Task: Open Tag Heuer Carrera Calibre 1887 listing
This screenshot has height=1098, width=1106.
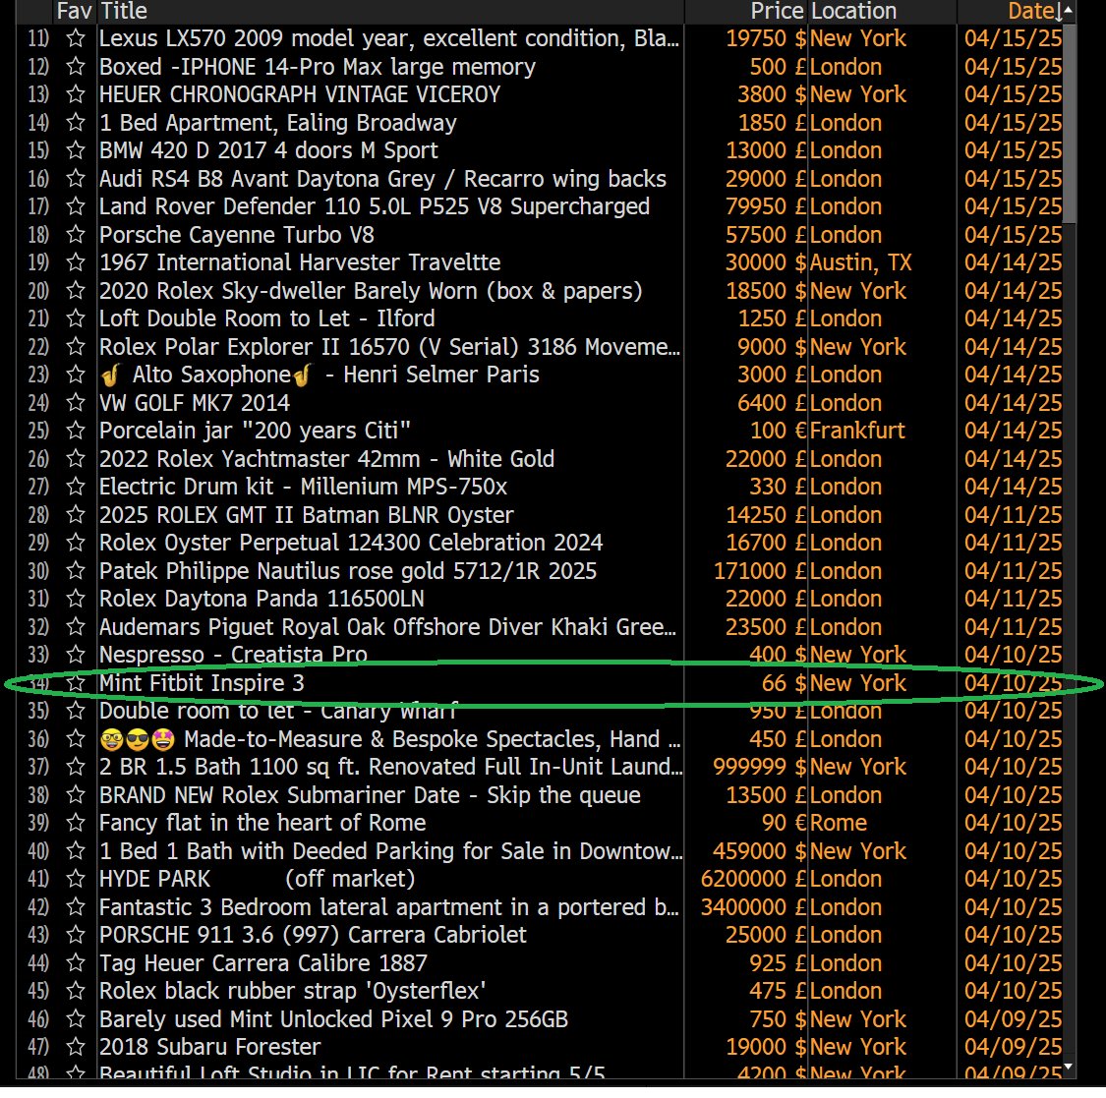Action: (263, 963)
